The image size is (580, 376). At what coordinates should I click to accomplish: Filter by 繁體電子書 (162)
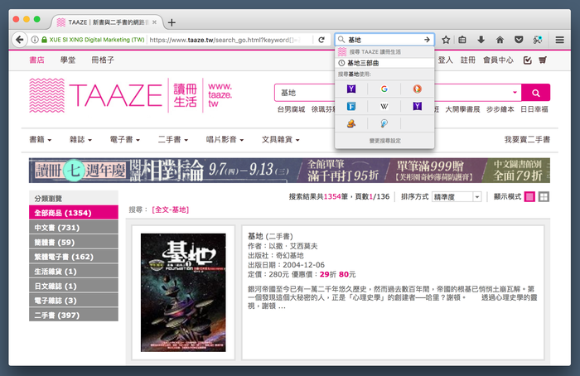point(74,257)
